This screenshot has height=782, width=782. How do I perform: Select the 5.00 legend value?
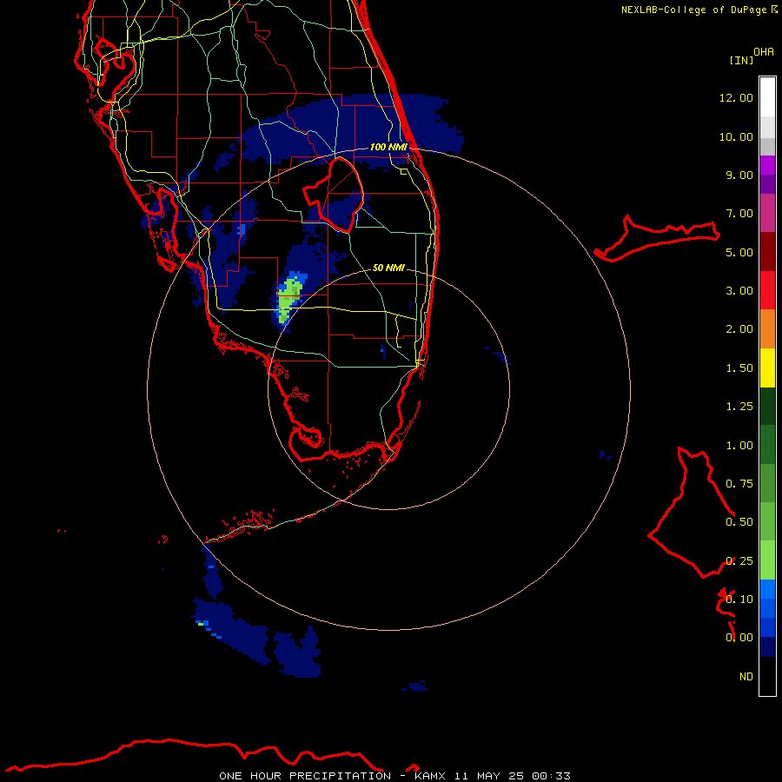(x=739, y=252)
